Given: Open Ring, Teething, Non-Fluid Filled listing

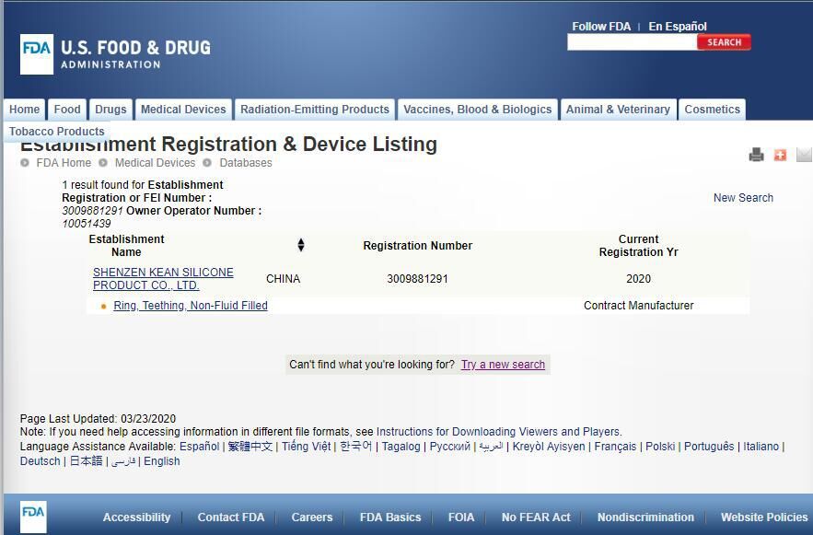Looking at the screenshot, I should coord(191,306).
